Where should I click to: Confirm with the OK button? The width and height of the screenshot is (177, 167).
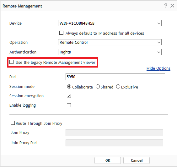pos(108,160)
